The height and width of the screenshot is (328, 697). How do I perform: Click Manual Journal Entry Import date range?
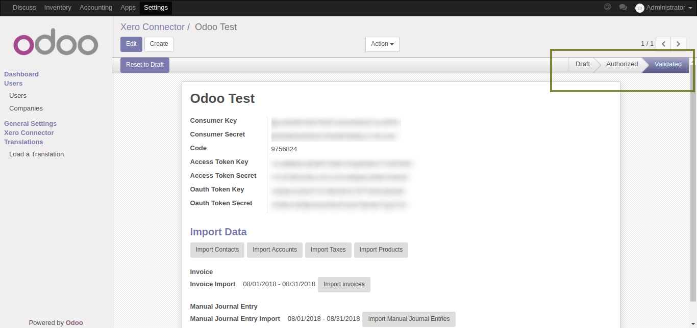pyautogui.click(x=323, y=319)
